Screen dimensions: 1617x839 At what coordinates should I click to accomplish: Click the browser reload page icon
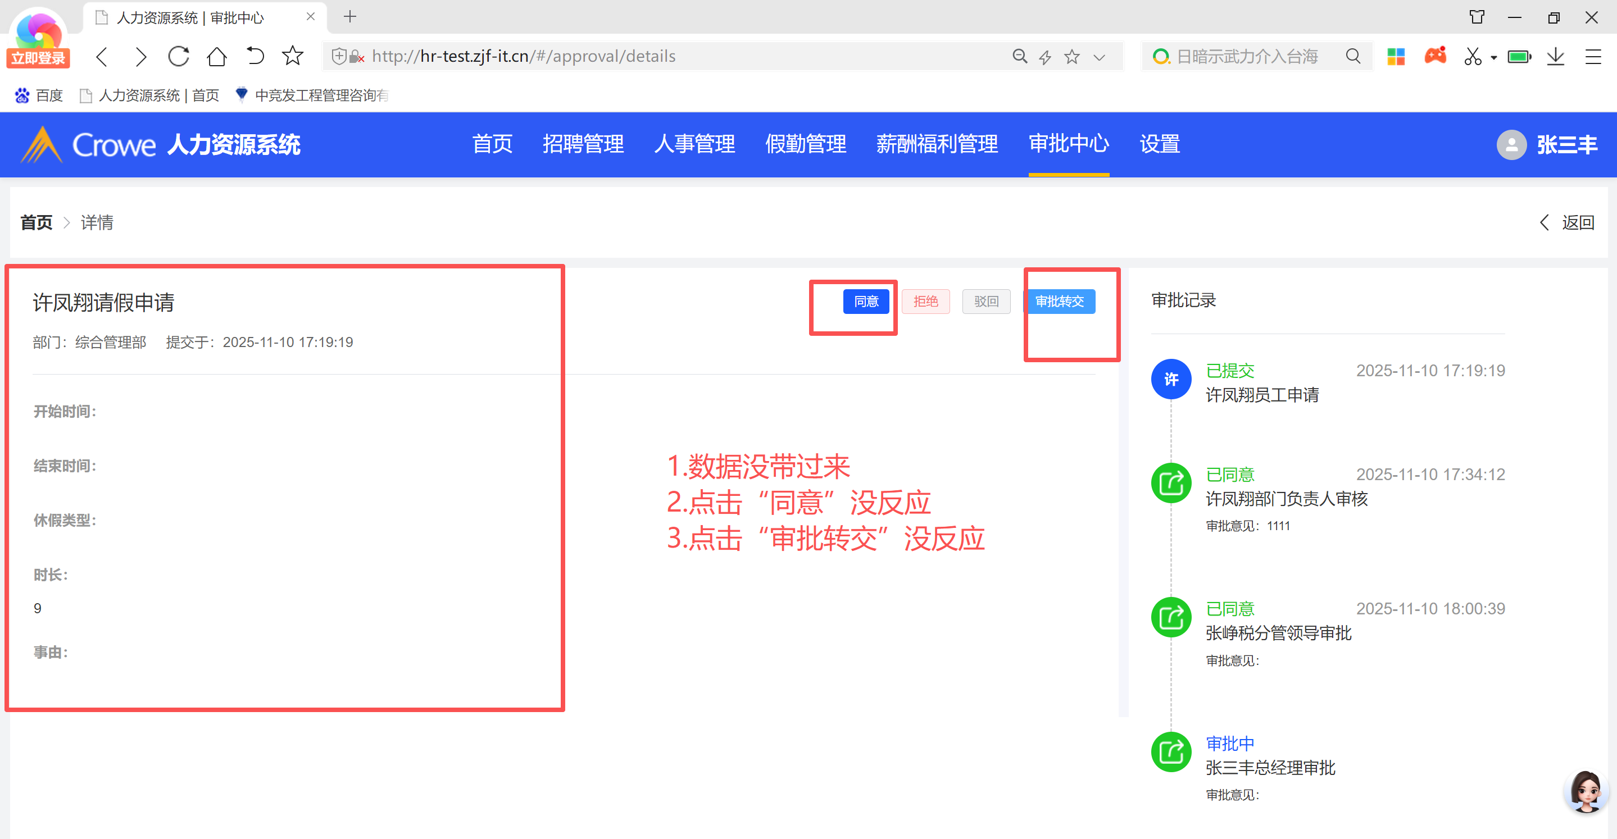(x=178, y=57)
